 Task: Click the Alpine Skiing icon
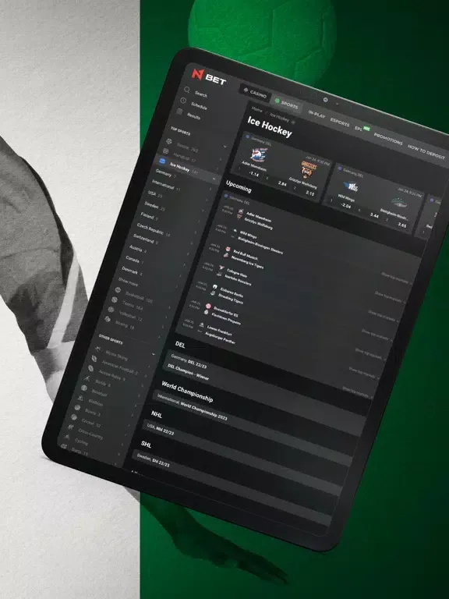click(x=97, y=349)
